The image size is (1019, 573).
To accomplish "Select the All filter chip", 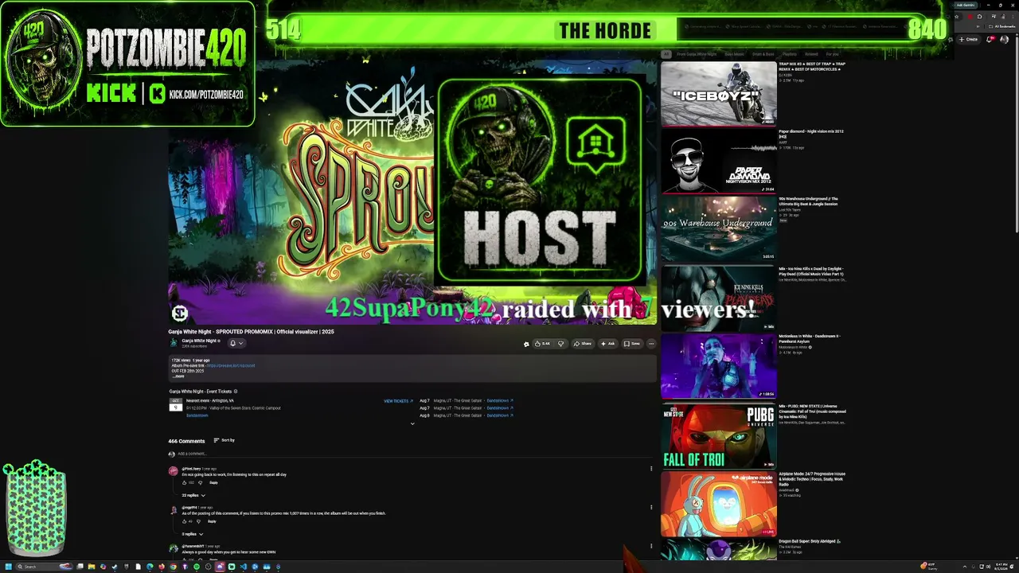I will click(666, 54).
